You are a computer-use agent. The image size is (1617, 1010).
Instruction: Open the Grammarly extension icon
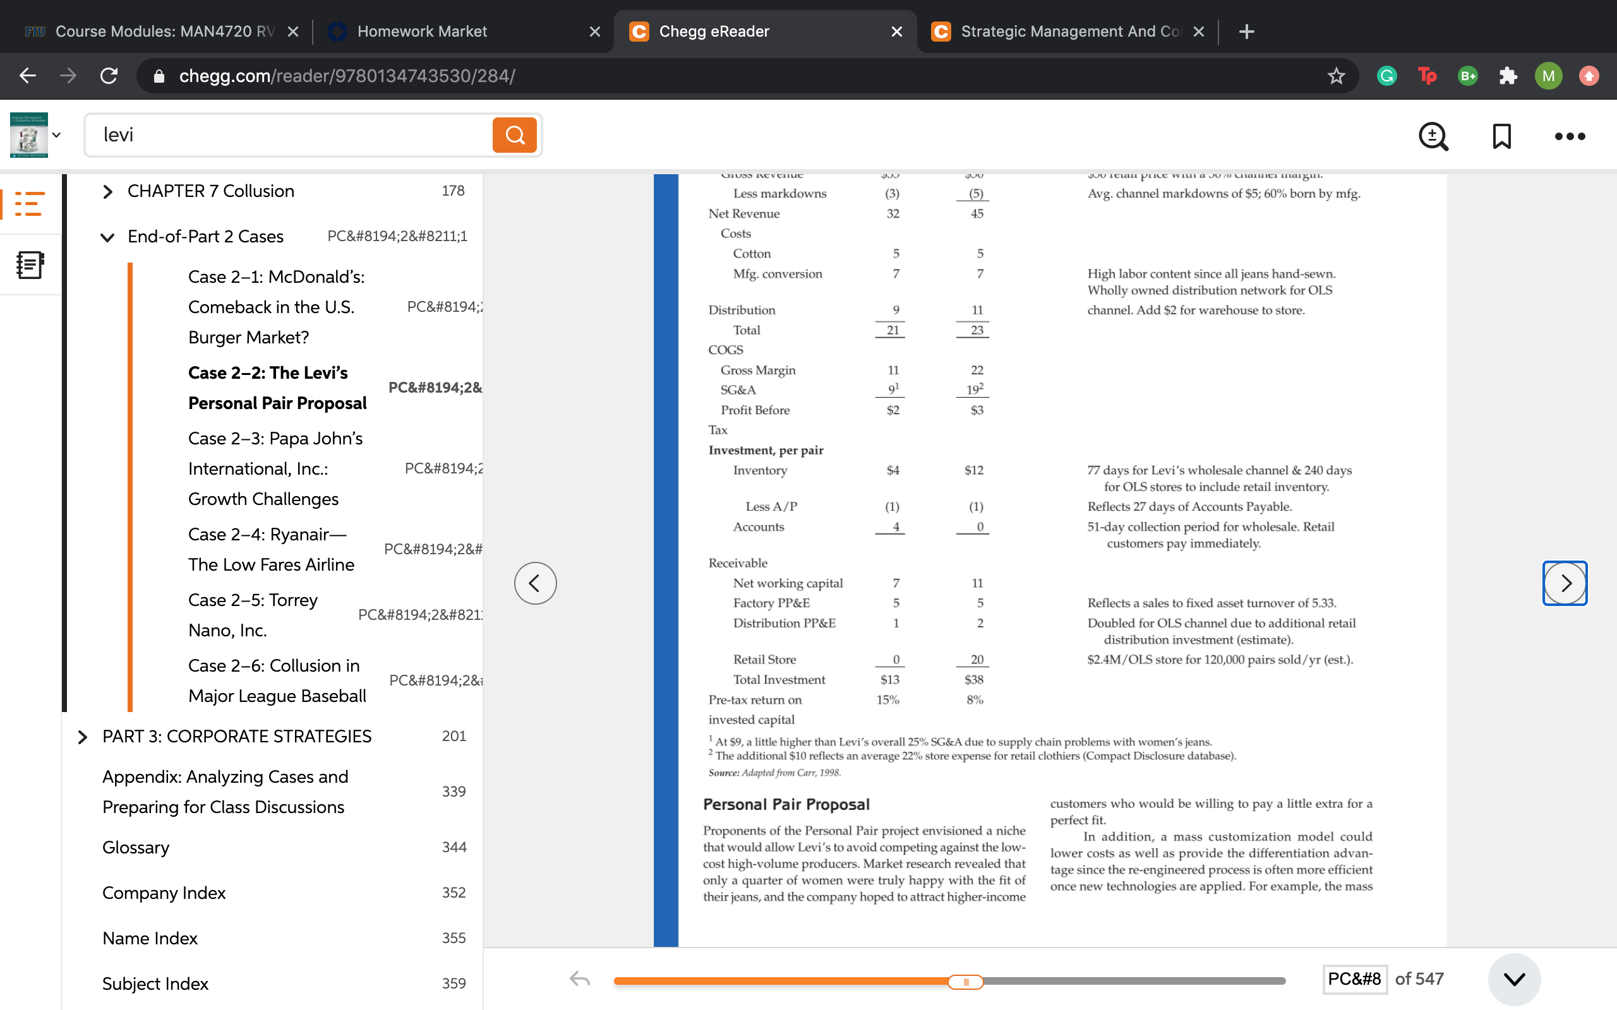[x=1387, y=76]
